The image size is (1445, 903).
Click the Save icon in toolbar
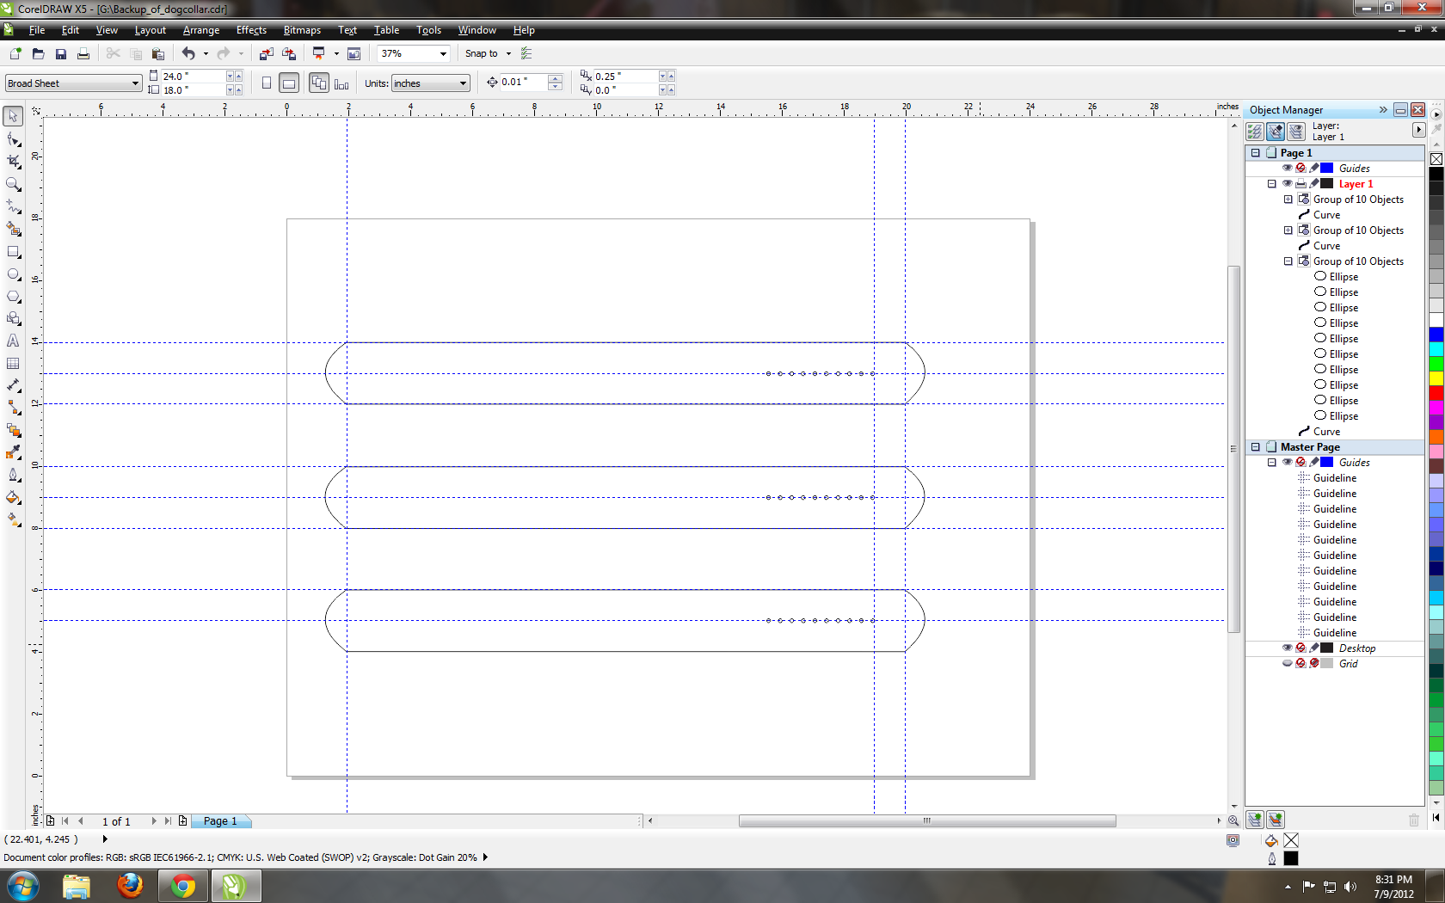[60, 53]
